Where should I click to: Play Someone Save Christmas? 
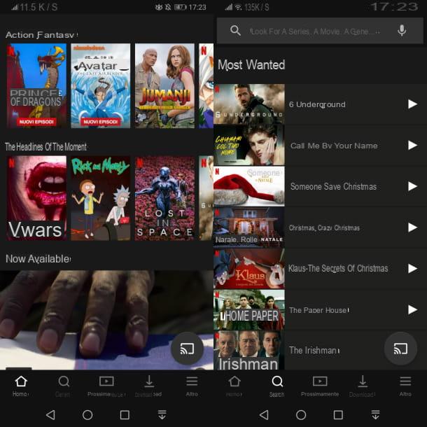click(412, 186)
